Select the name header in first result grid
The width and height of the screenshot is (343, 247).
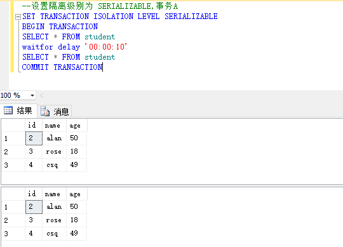coord(54,125)
